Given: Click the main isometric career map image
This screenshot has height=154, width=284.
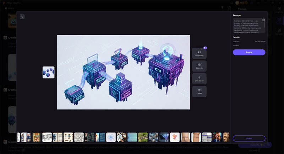Looking at the screenshot, I should [x=123, y=72].
